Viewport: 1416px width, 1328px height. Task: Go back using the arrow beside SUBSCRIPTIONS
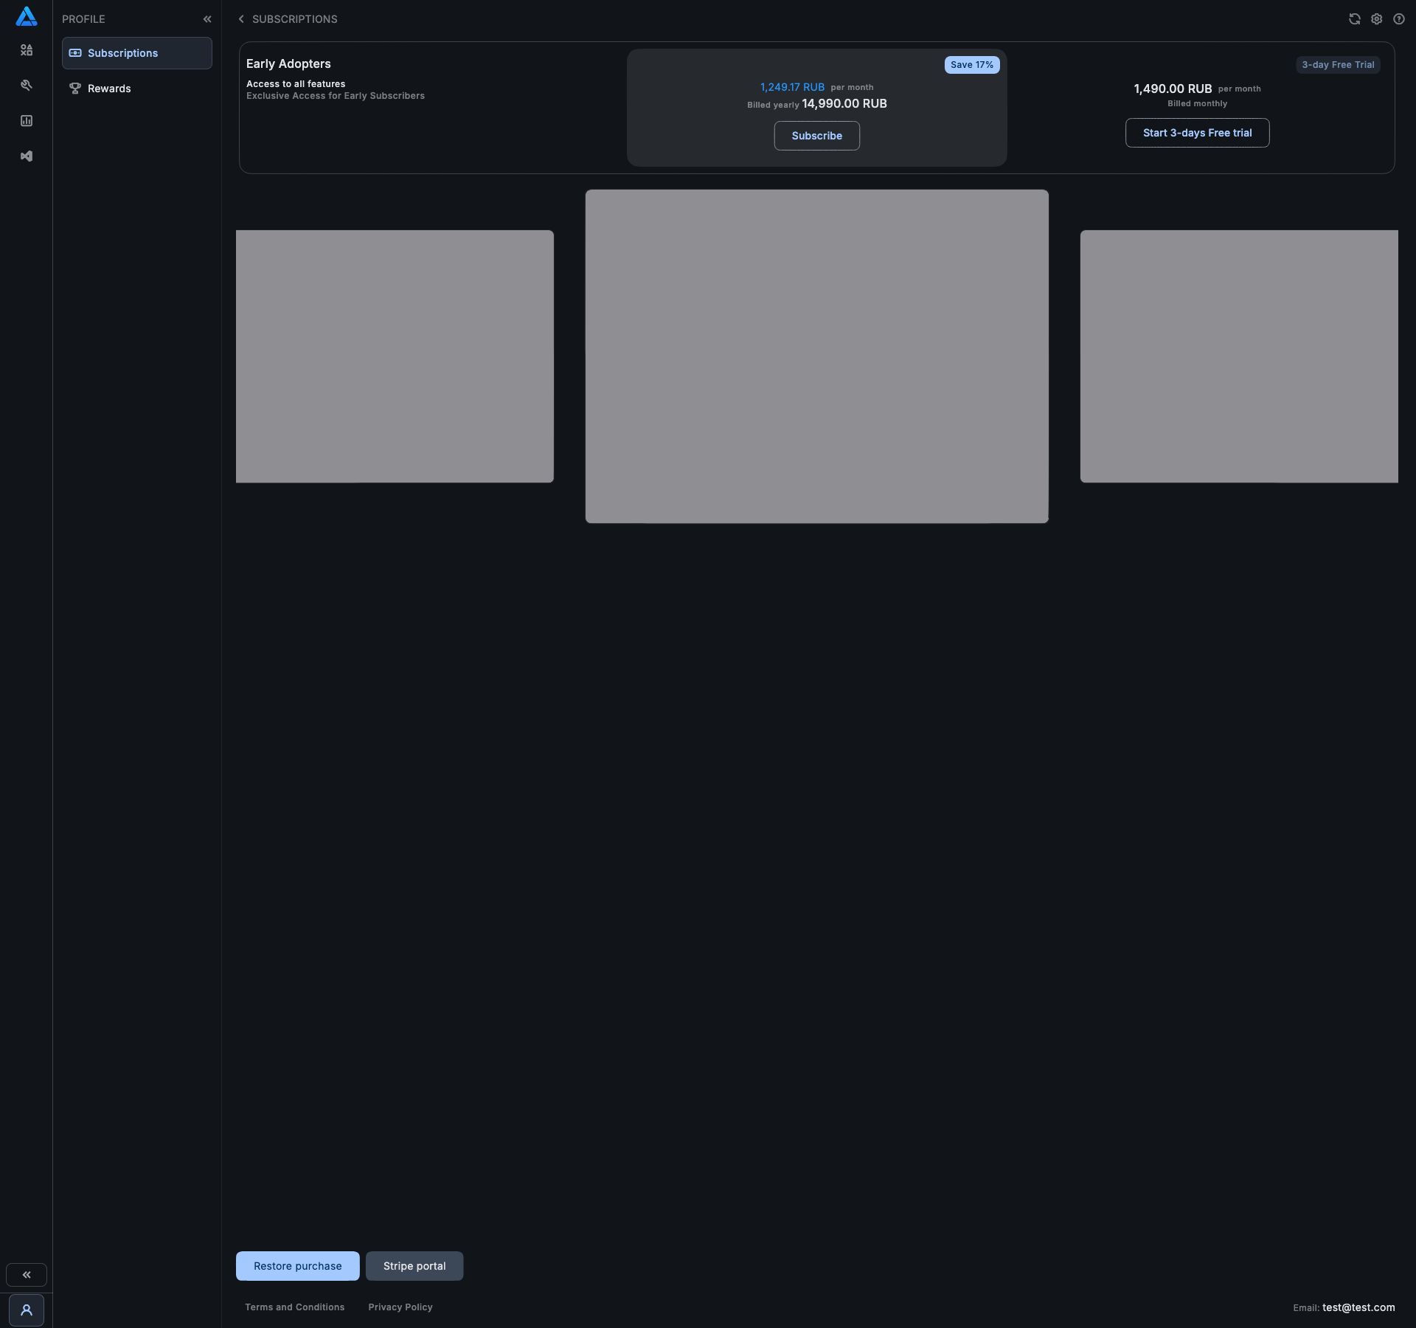coord(241,19)
